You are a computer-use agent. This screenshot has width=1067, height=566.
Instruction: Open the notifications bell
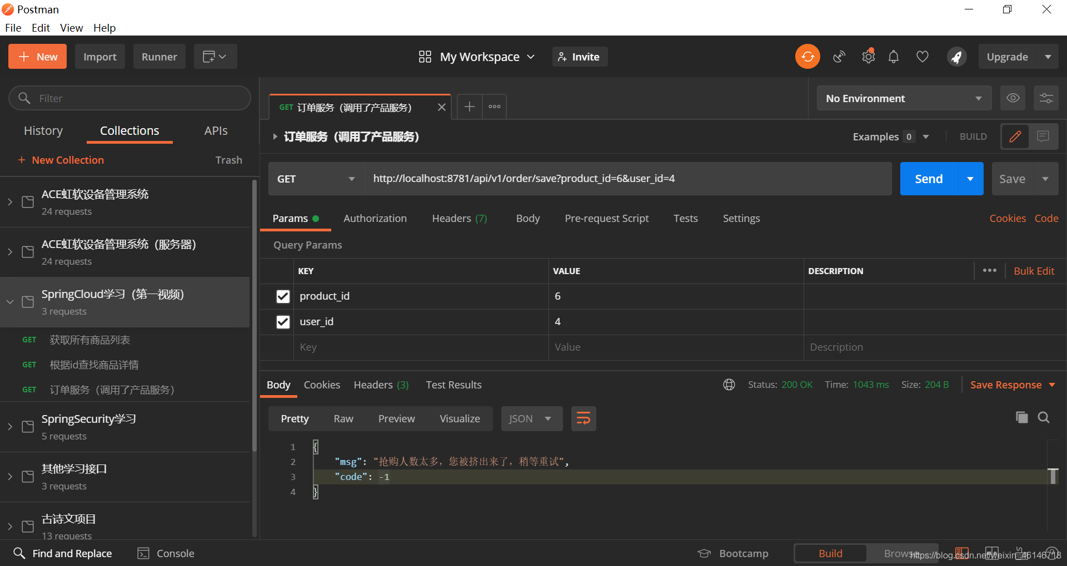894,57
